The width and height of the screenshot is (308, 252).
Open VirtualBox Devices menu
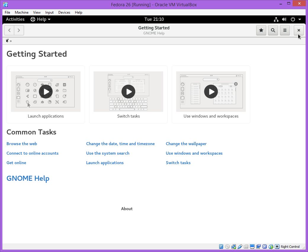pyautogui.click(x=64, y=12)
